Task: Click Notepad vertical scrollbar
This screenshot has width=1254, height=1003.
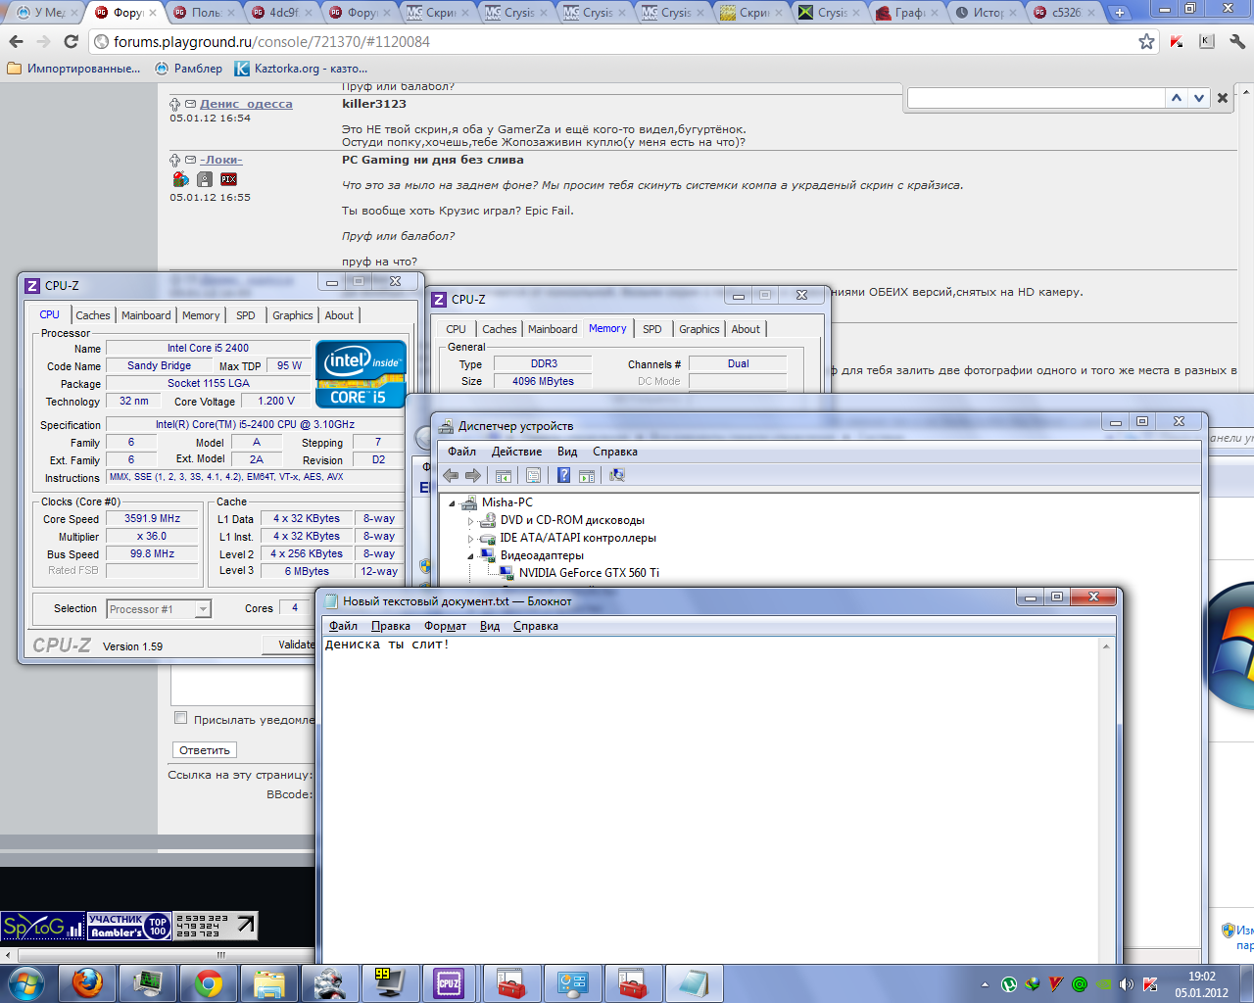Action: pyautogui.click(x=1107, y=798)
